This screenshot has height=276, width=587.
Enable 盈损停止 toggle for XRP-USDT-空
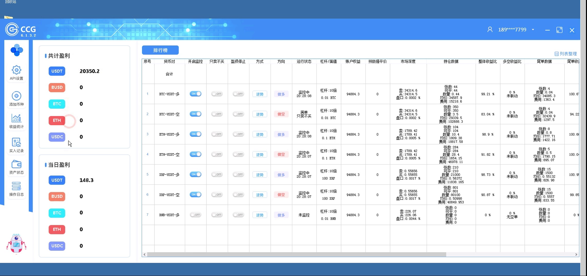click(238, 195)
